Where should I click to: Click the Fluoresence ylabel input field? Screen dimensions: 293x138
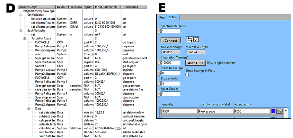[x=215, y=111]
